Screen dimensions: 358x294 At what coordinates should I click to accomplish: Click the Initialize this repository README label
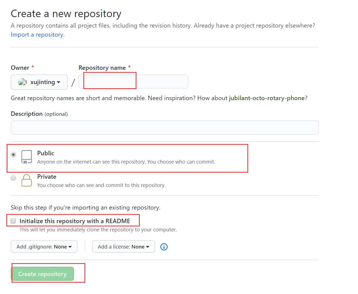tap(75, 221)
